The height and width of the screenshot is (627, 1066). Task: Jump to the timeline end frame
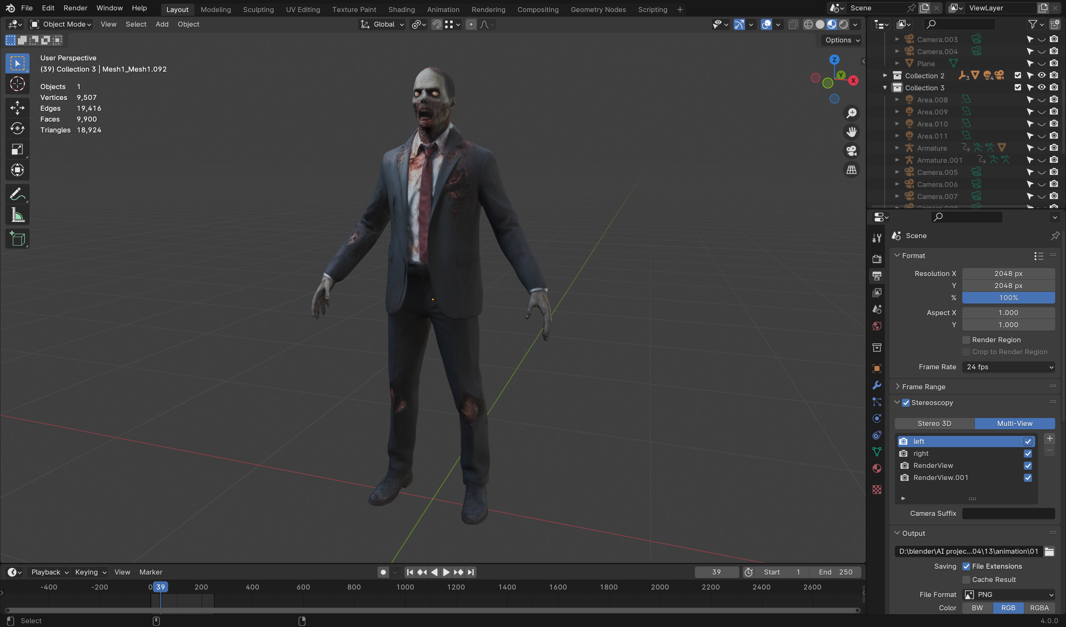(x=471, y=572)
